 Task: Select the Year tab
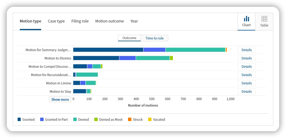(134, 21)
